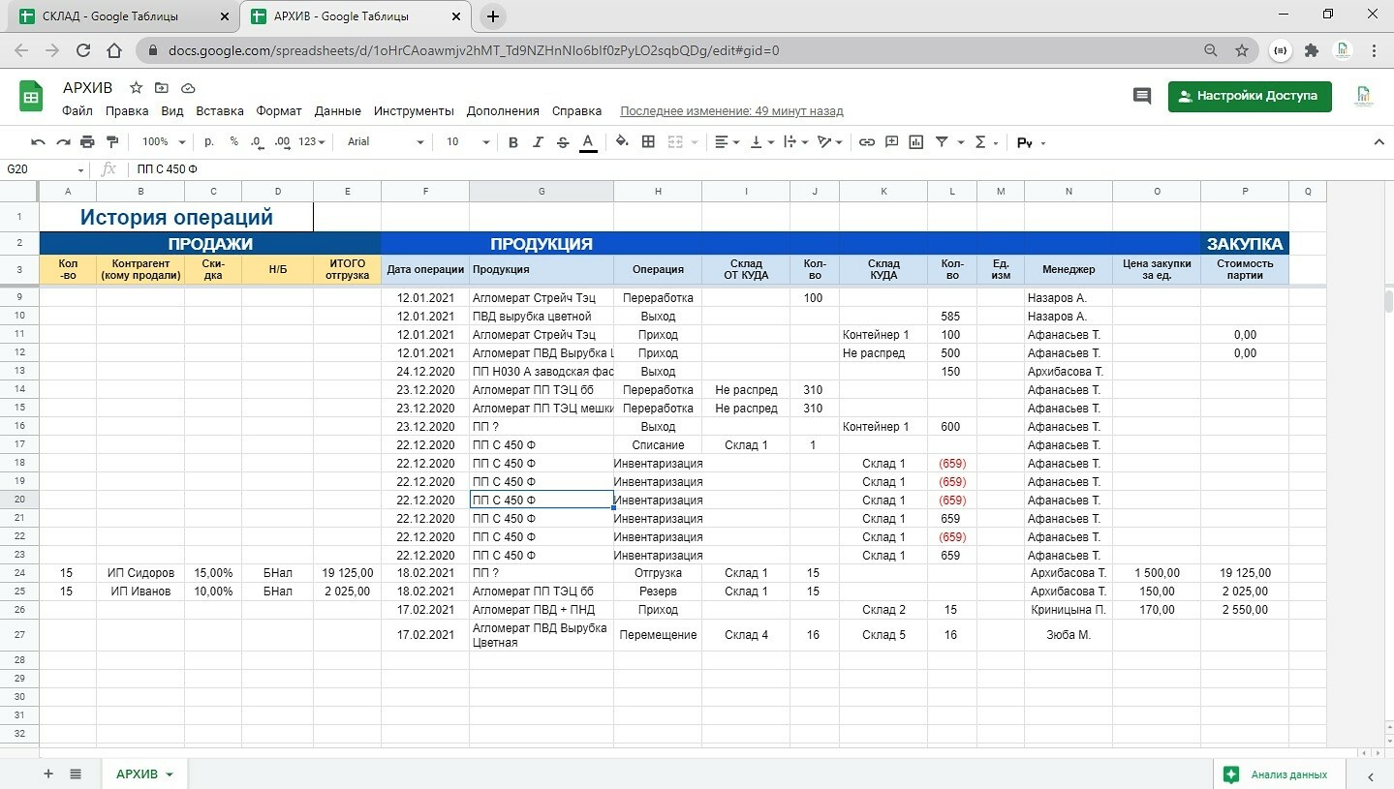The width and height of the screenshot is (1394, 789).
Task: Open the Arial font dropdown
Action: coord(386,142)
